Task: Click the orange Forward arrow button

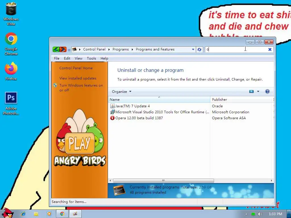Action: coord(63,49)
